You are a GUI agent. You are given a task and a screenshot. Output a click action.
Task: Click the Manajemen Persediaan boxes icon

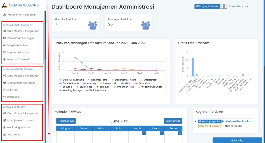click(5, 15)
